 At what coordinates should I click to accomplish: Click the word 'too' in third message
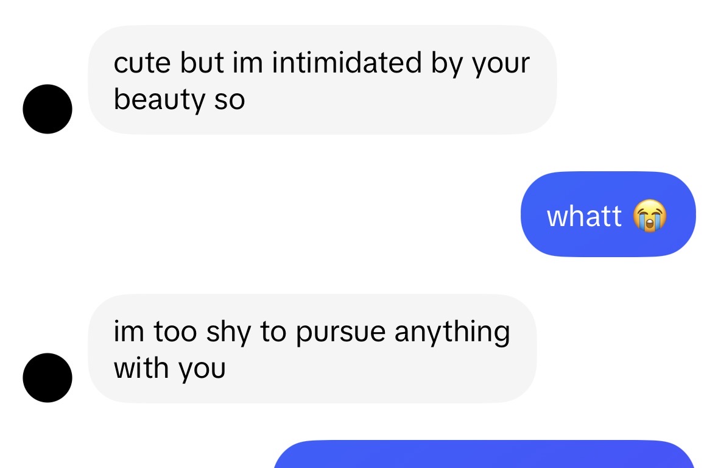pyautogui.click(x=175, y=332)
